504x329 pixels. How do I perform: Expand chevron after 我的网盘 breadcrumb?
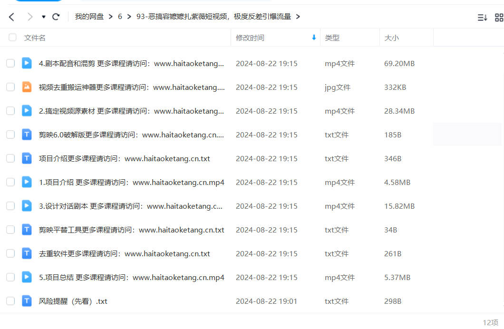point(111,17)
